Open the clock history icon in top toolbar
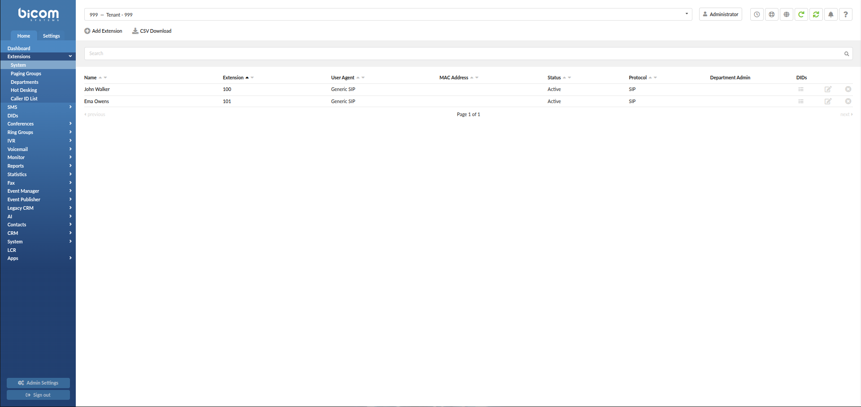Viewport: 861px width, 407px height. (757, 14)
